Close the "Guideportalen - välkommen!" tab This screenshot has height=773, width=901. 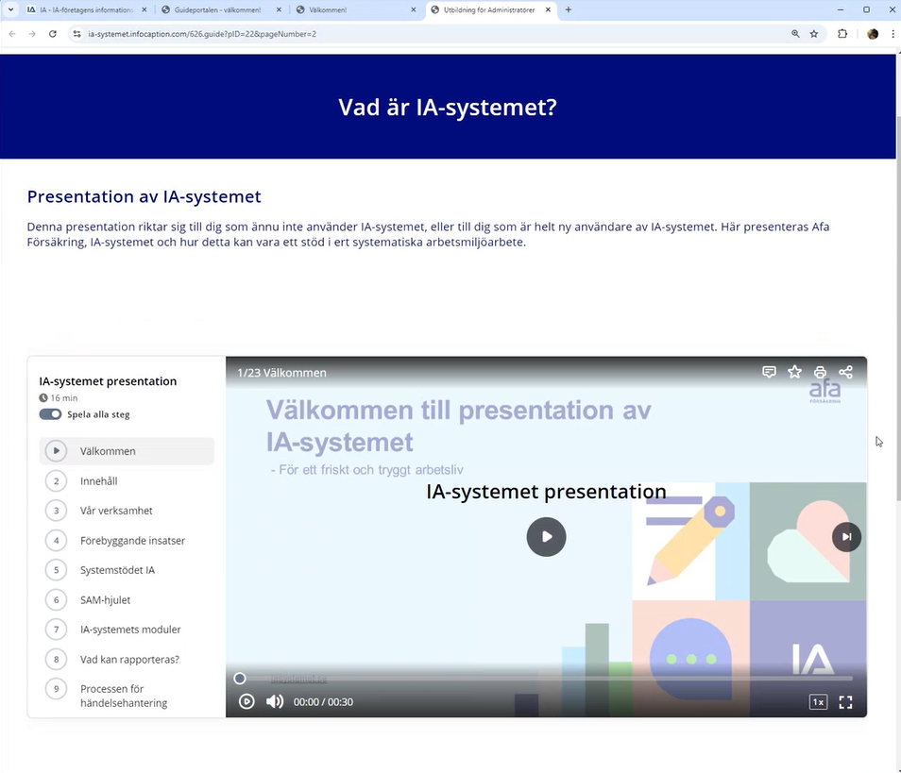point(279,9)
